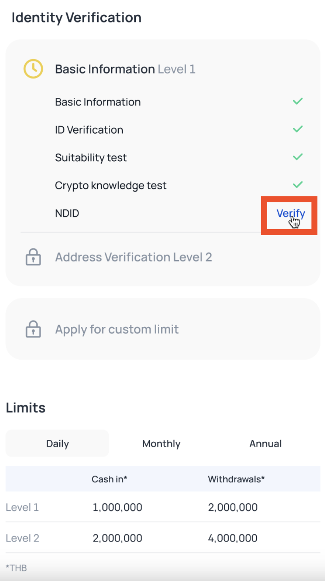Click the Withdrawals column header
Viewport: 325px width, 581px height.
pyautogui.click(x=236, y=479)
